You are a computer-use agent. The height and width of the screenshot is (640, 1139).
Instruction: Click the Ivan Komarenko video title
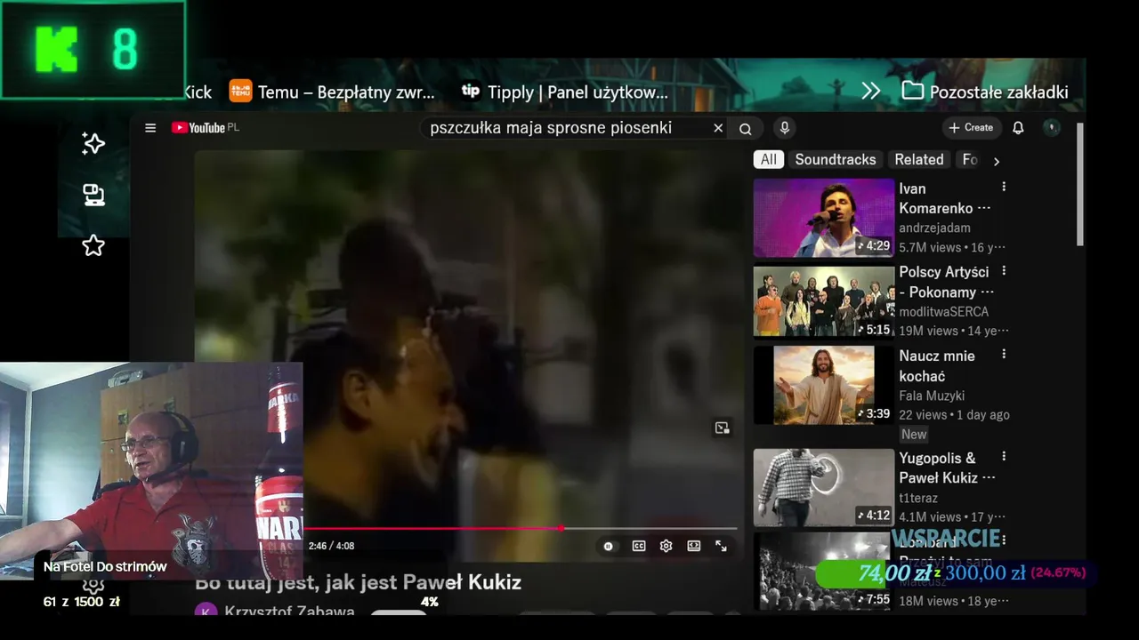pyautogui.click(x=944, y=198)
